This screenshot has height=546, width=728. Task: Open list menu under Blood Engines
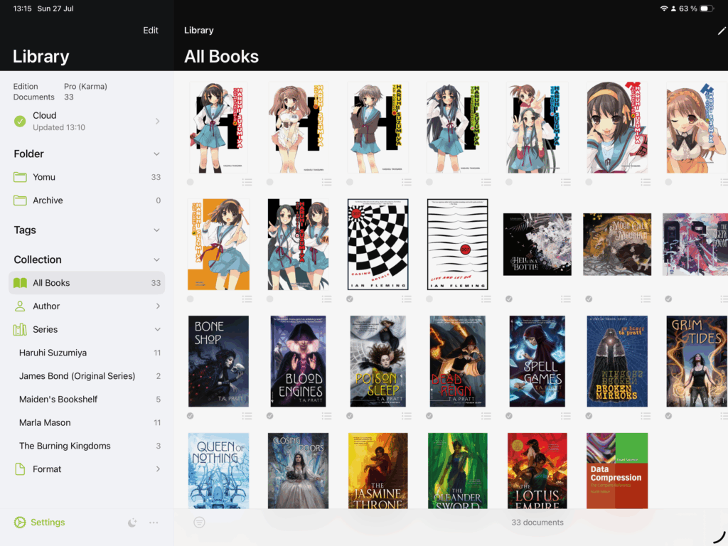(327, 416)
